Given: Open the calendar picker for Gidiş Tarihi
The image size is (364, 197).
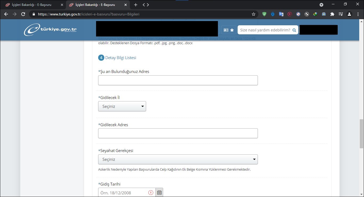Looking at the screenshot, I should coord(159,192).
